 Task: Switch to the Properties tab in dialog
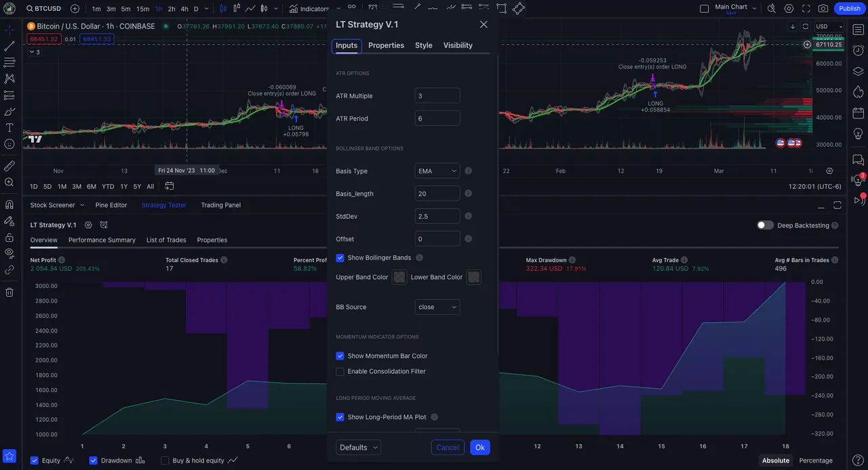[x=386, y=45]
